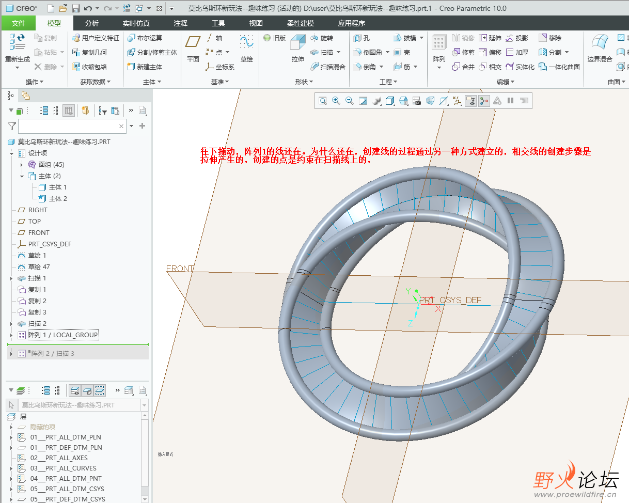Switch to the 视图 (View) tab

pos(256,23)
